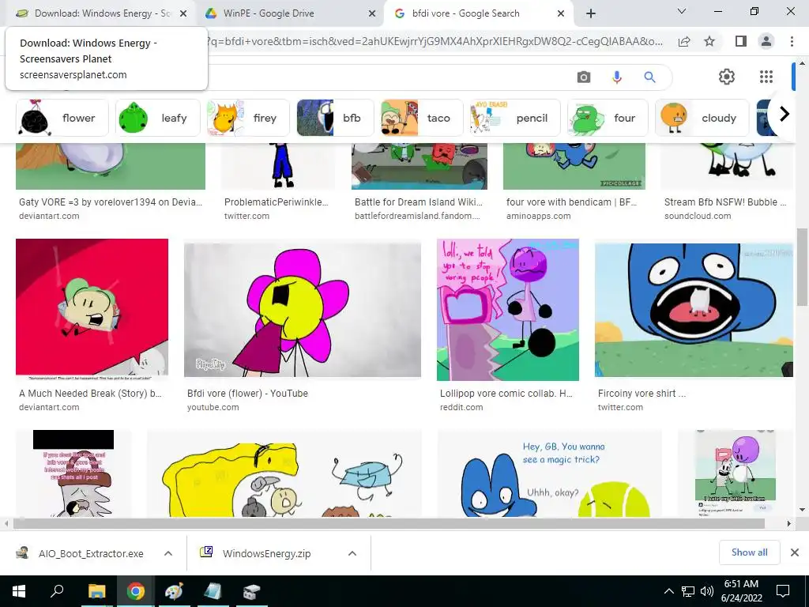Select the taco filter chip

click(x=422, y=118)
